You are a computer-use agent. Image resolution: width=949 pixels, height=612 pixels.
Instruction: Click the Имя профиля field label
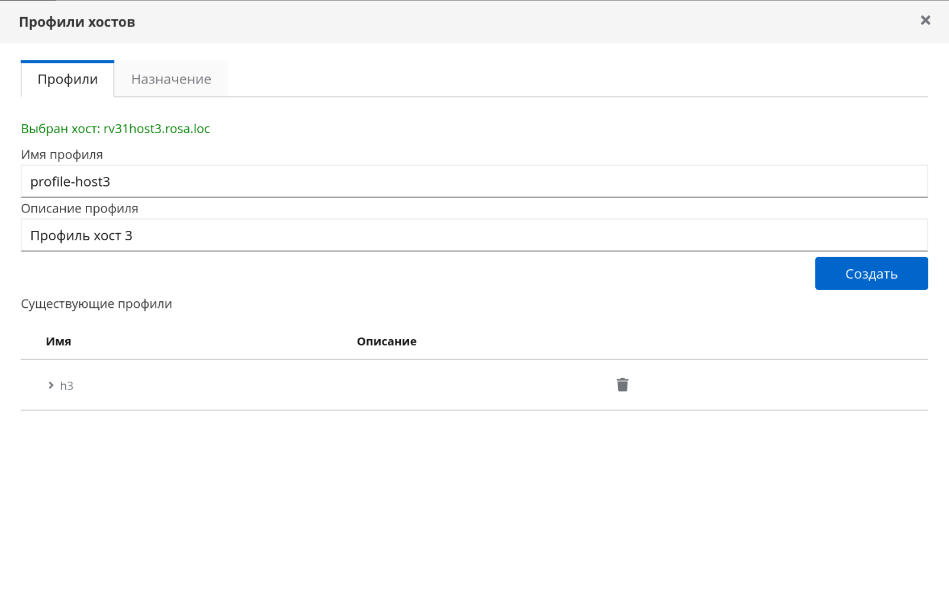pyautogui.click(x=62, y=155)
